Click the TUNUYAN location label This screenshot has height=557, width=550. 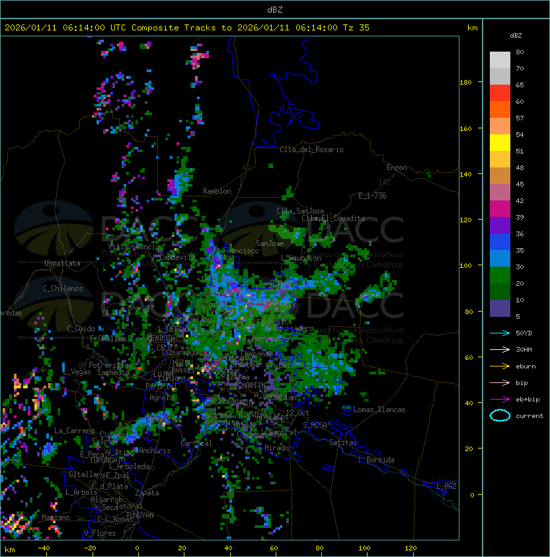click(140, 515)
